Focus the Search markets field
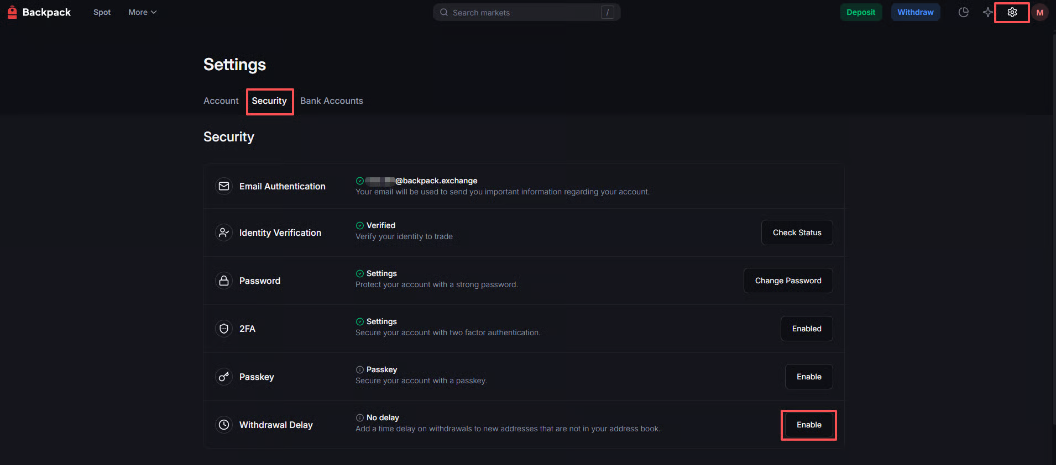Image resolution: width=1056 pixels, height=465 pixels. [525, 12]
